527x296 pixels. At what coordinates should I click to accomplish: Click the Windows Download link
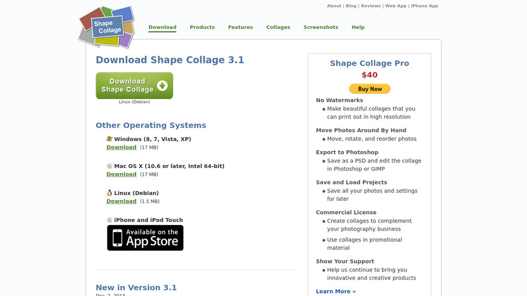pos(121,147)
